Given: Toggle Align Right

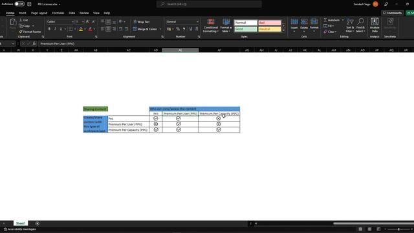Looking at the screenshot, I should pos(114,29).
